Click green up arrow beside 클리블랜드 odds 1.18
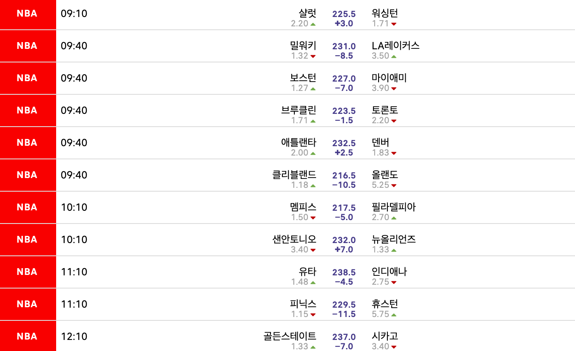Screen dimensions: 575x351 (313, 186)
